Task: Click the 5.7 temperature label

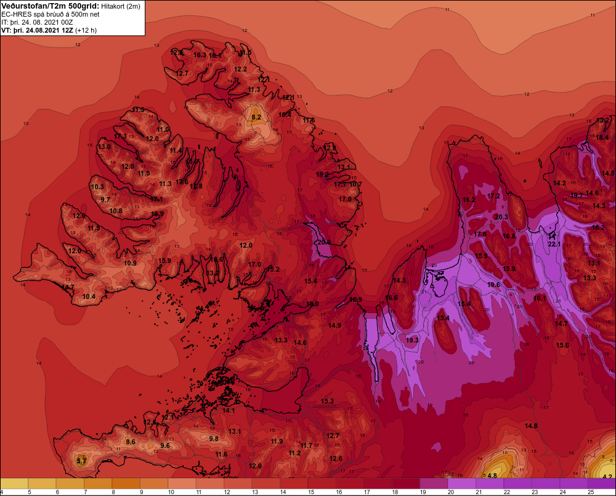Action: pos(81,461)
